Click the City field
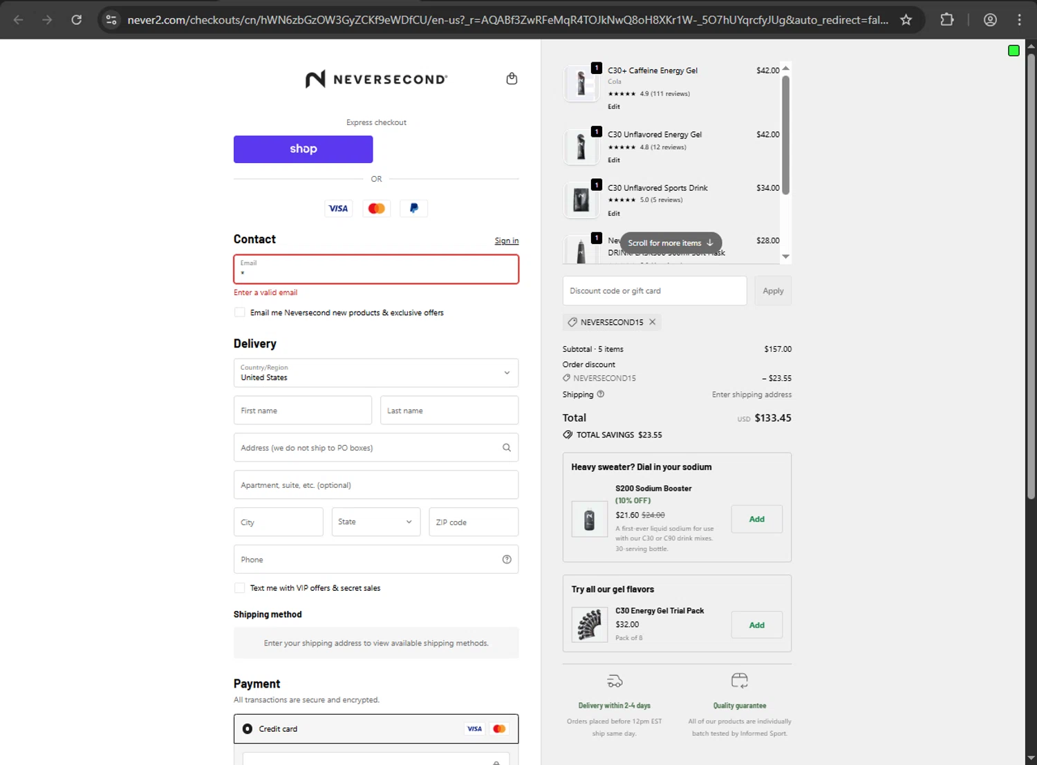 (279, 522)
